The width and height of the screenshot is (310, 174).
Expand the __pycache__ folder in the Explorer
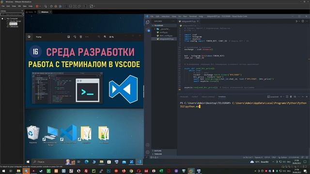tap(164, 29)
